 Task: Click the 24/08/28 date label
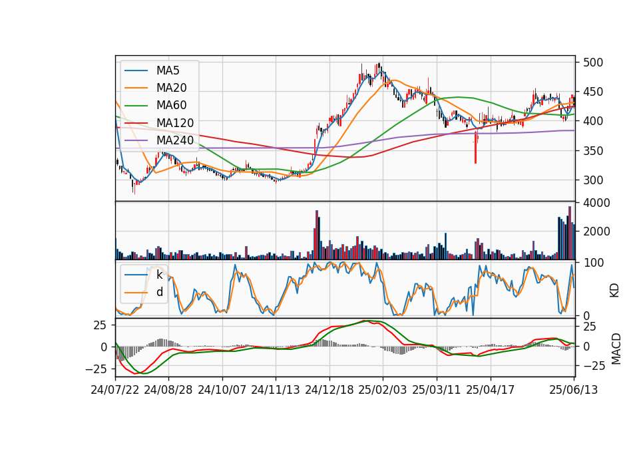[x=168, y=390]
